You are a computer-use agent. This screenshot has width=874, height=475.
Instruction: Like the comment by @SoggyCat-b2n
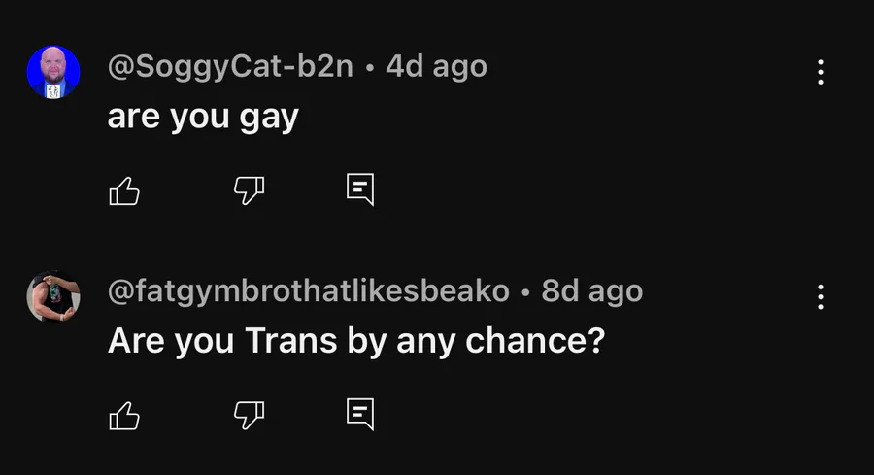(x=124, y=191)
